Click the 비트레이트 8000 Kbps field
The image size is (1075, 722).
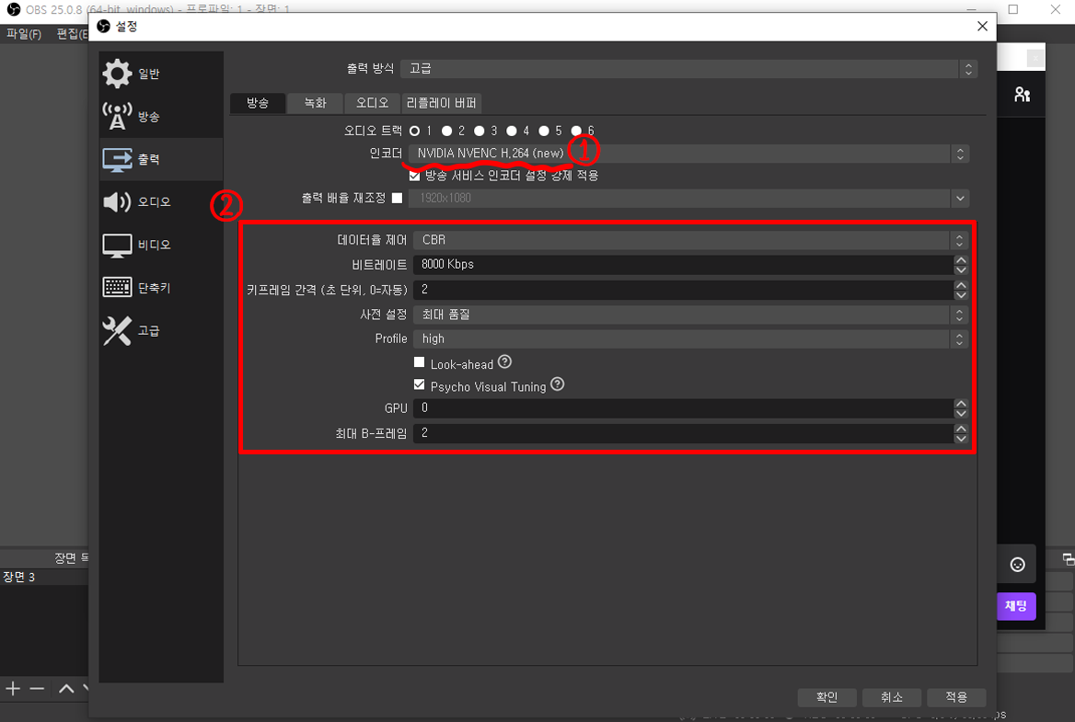tap(683, 264)
